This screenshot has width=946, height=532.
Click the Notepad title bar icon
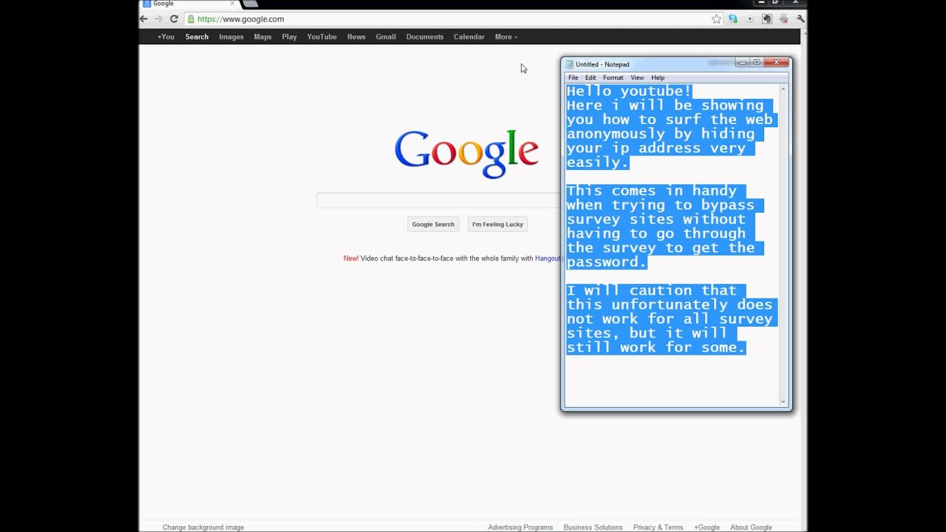[x=569, y=64]
